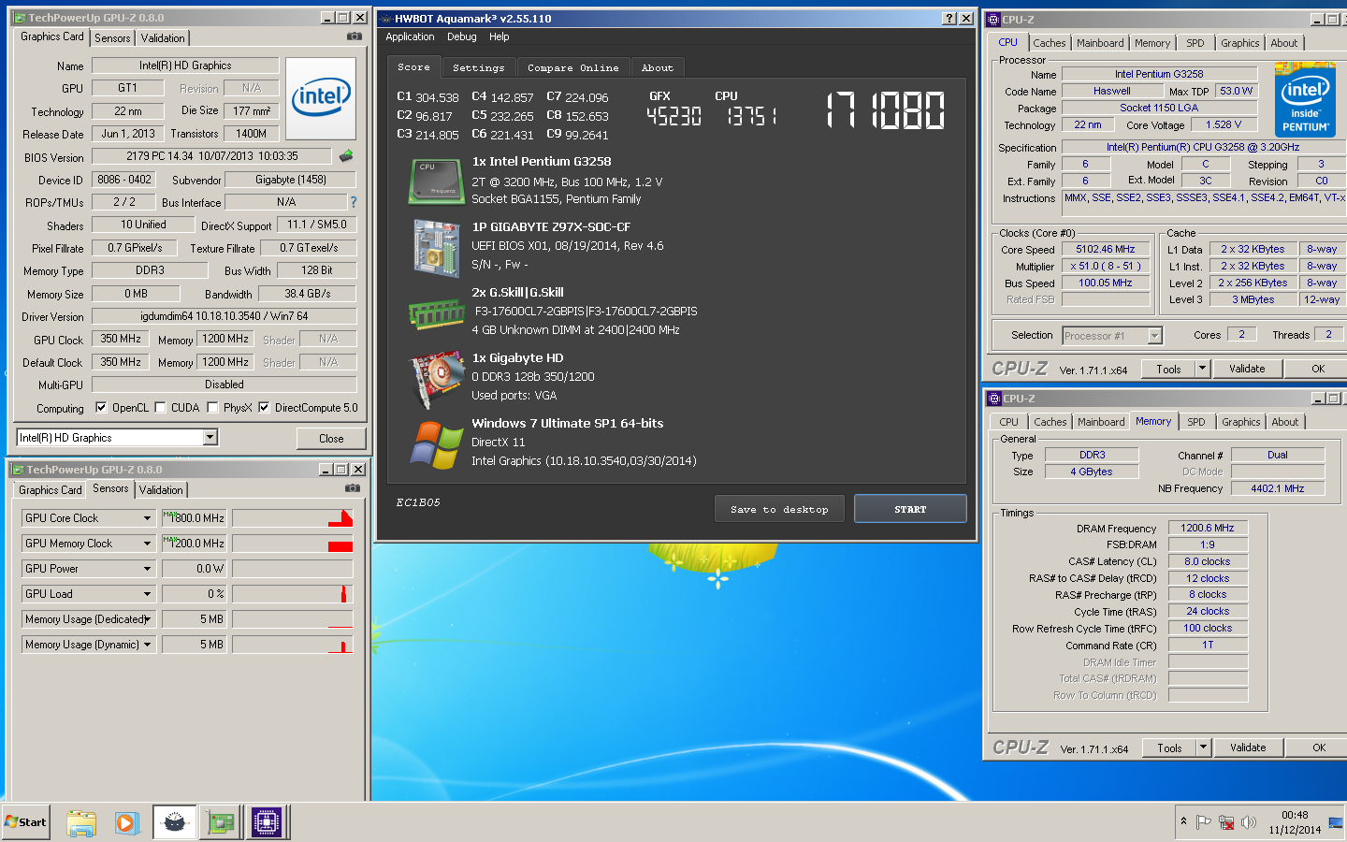This screenshot has height=842, width=1347.
Task: Click the BIOS save chip icon next to BIOS Version
Action: click(346, 156)
